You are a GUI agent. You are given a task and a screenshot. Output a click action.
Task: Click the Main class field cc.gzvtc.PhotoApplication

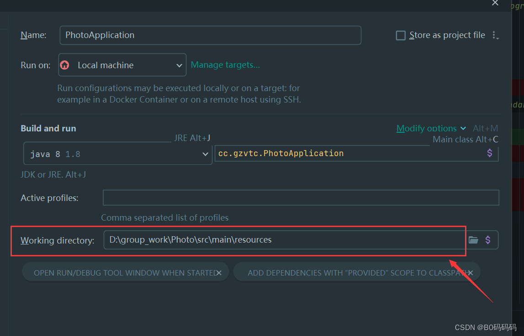(x=348, y=153)
